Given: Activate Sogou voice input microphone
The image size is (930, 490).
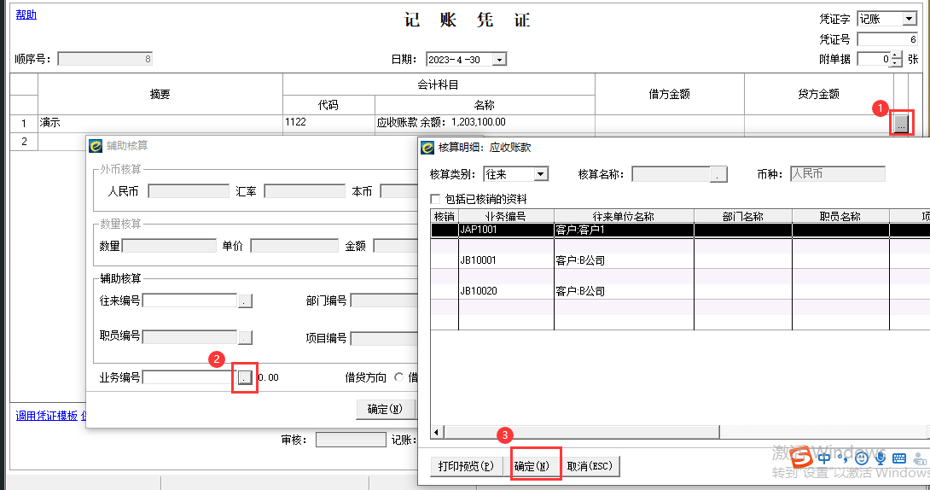Looking at the screenshot, I should click(881, 458).
